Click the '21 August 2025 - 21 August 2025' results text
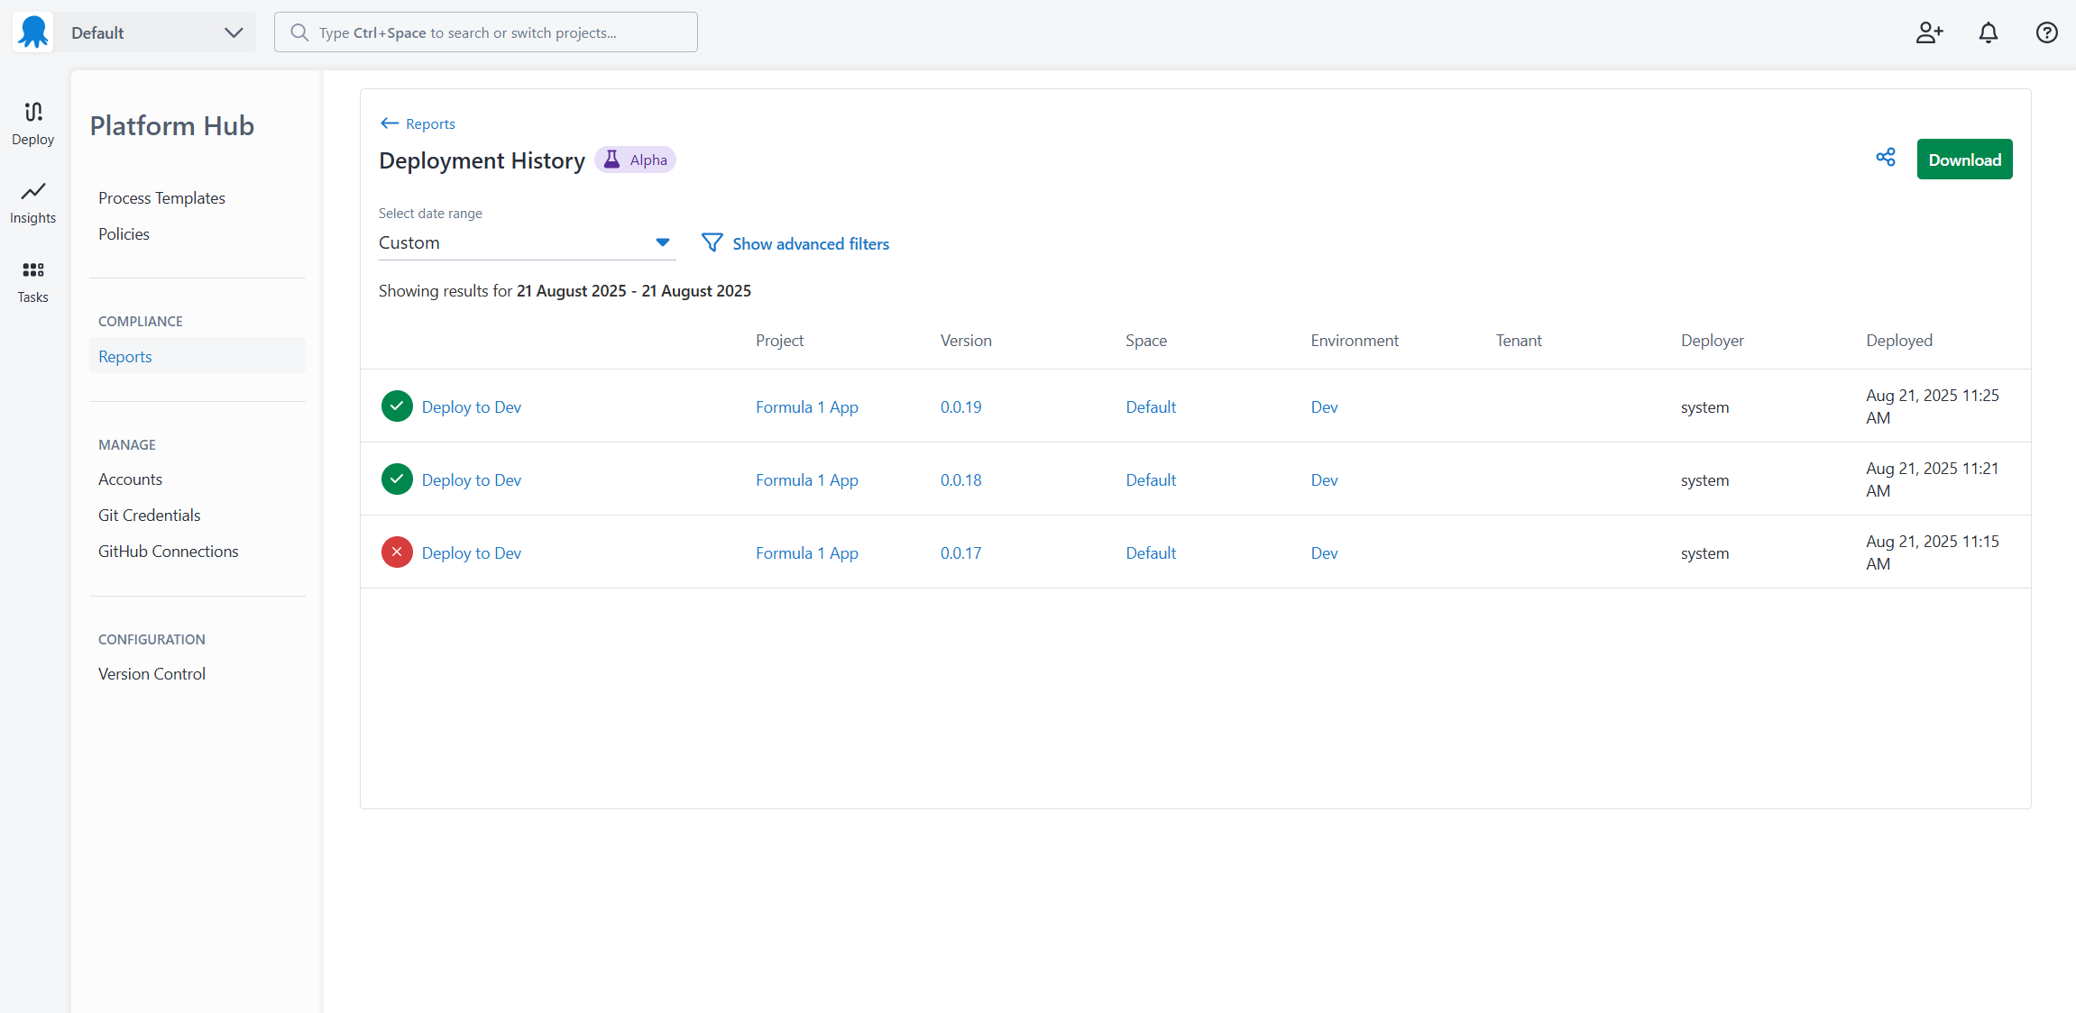The height and width of the screenshot is (1013, 2076). [x=633, y=290]
